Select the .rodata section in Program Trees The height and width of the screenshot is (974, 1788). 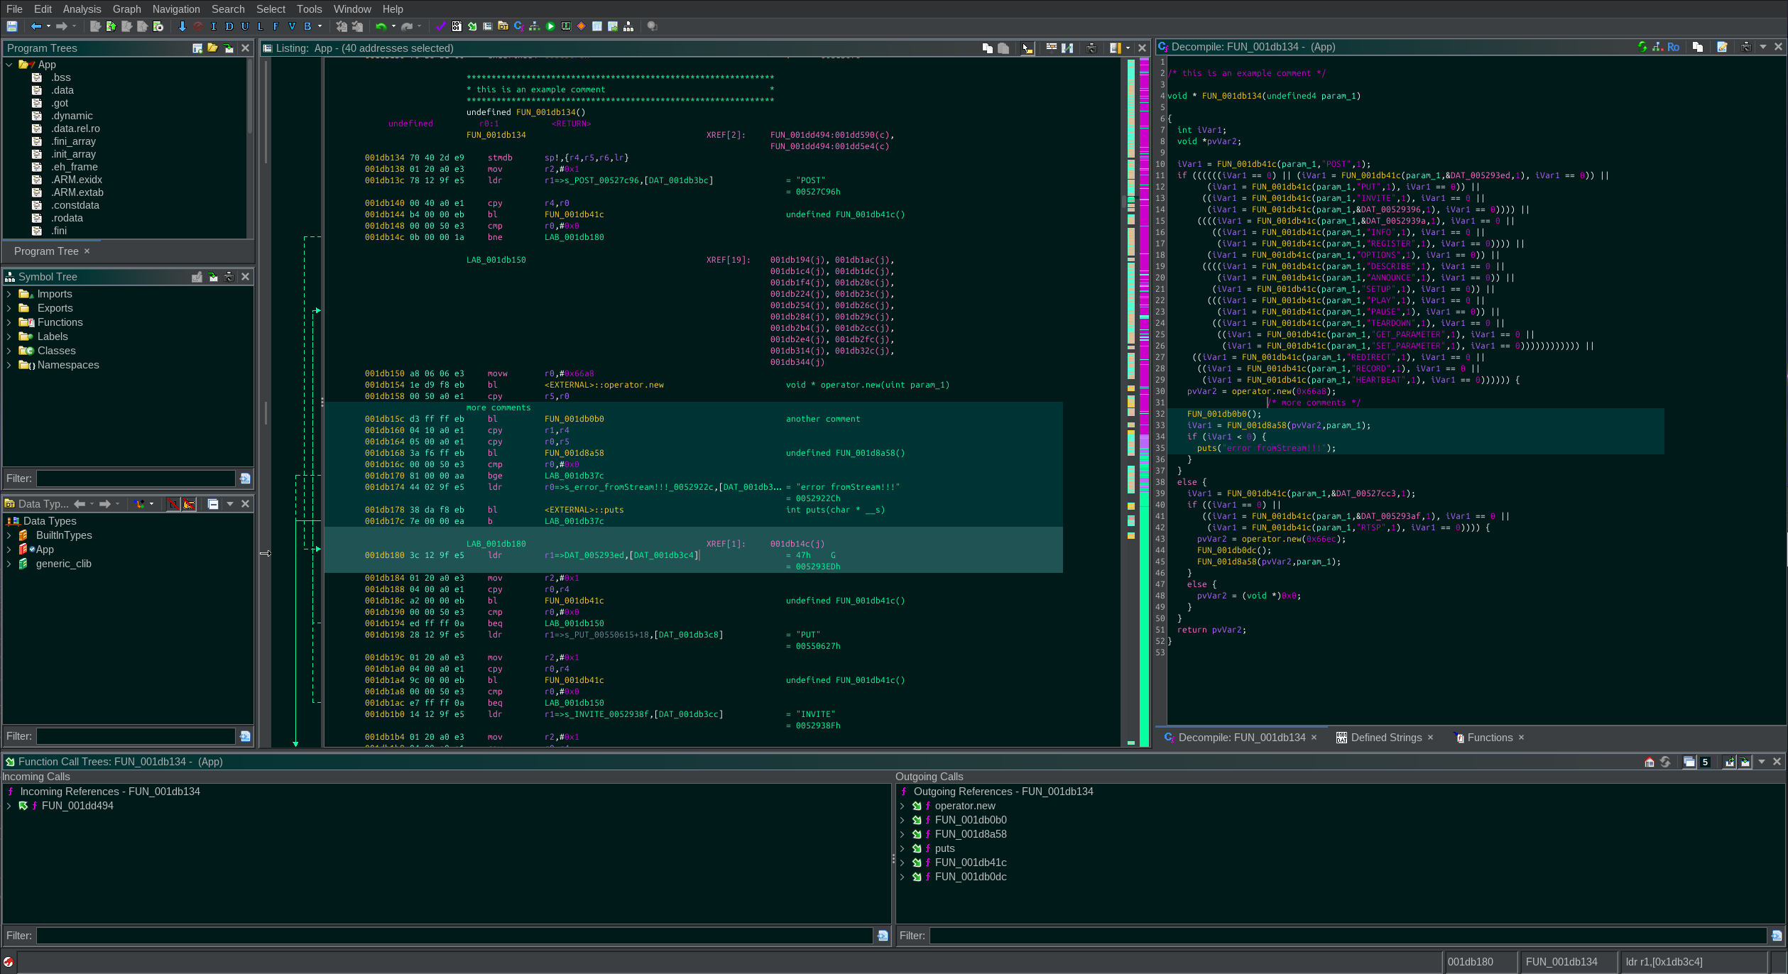[x=67, y=218]
